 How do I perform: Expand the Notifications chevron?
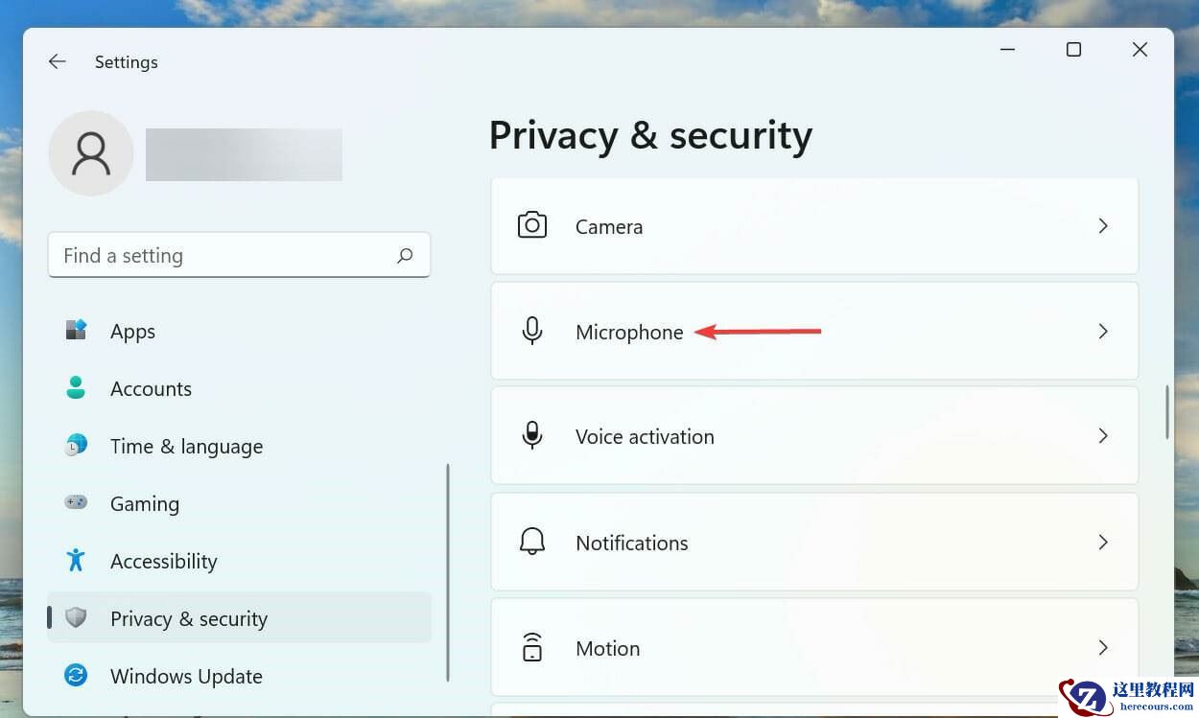click(1103, 542)
